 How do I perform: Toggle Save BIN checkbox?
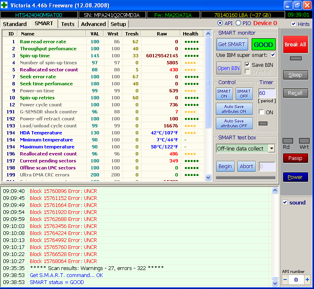click(x=247, y=65)
